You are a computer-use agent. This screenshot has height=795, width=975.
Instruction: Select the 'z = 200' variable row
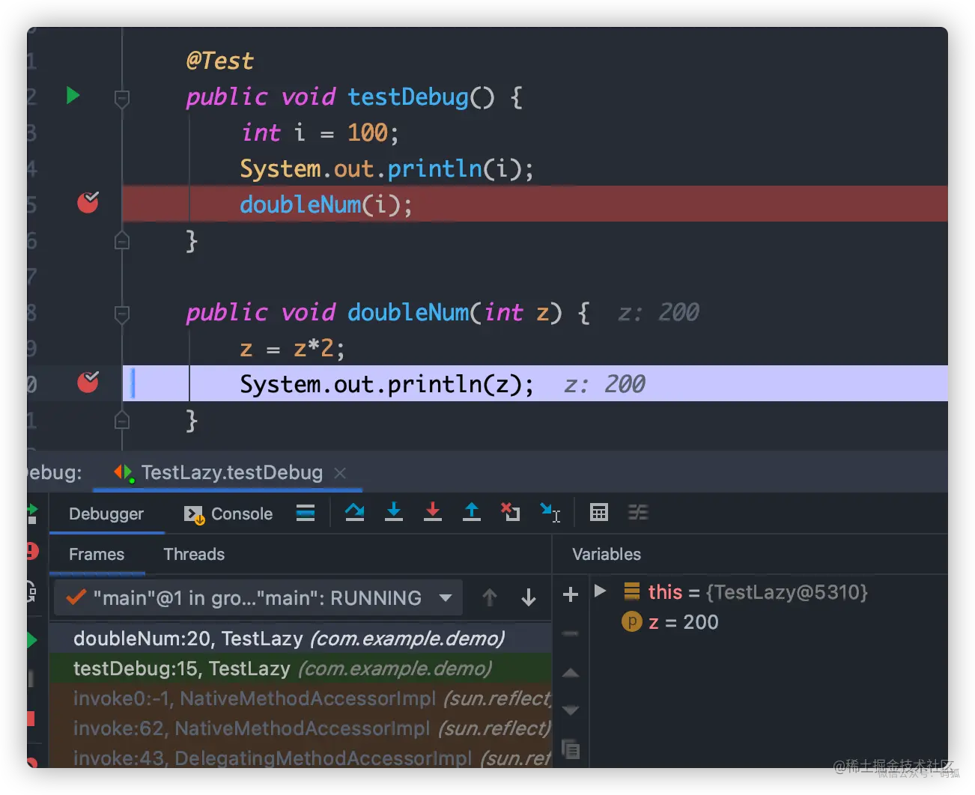pyautogui.click(x=670, y=622)
